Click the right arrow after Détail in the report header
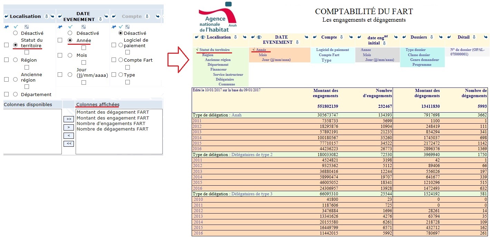 tap(486, 37)
